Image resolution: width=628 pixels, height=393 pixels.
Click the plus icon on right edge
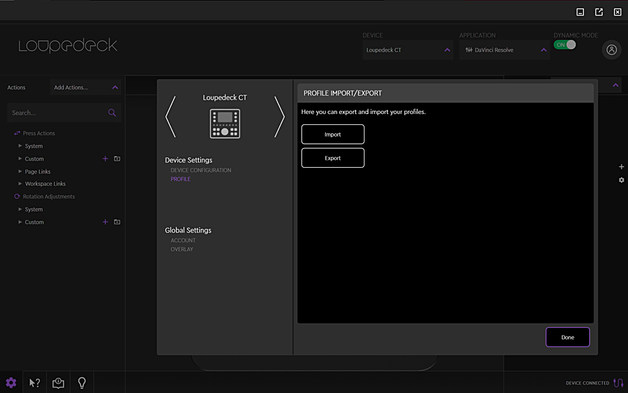(621, 166)
